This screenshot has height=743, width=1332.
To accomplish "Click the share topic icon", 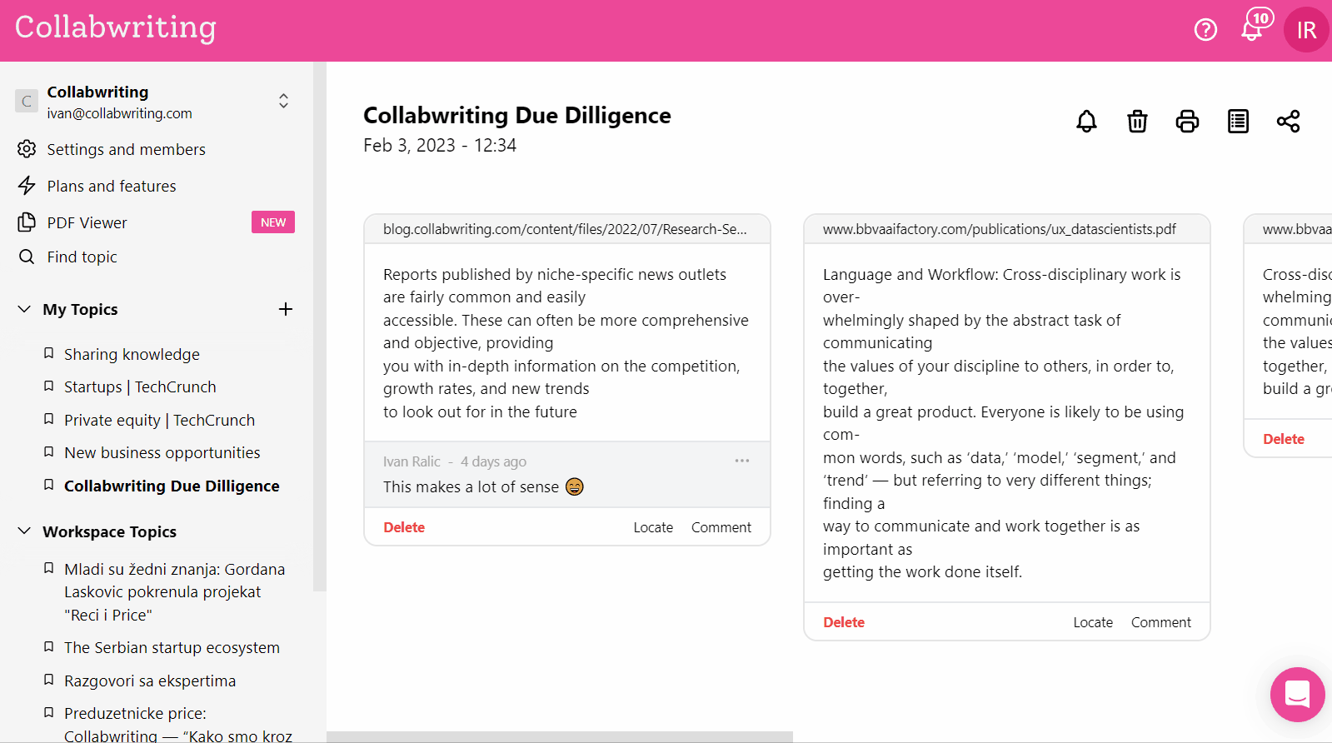I will pyautogui.click(x=1288, y=122).
